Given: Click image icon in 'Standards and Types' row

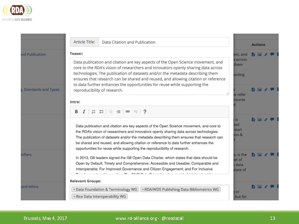Looking at the screenshot, I should coord(260,89).
